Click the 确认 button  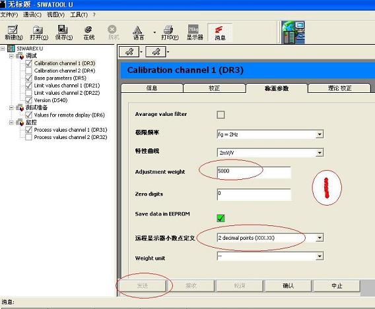pyautogui.click(x=288, y=286)
